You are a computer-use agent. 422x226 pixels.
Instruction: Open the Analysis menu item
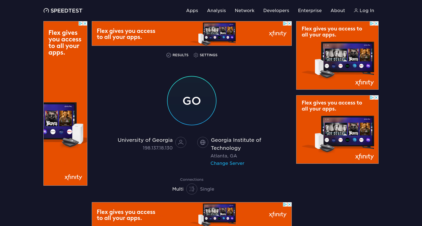[x=216, y=10]
